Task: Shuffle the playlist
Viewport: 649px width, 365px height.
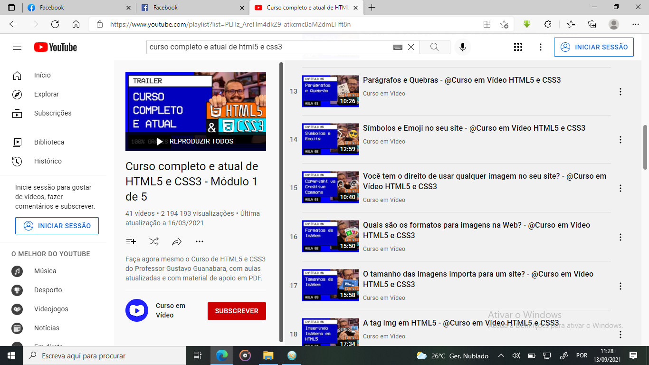Action: 154,241
